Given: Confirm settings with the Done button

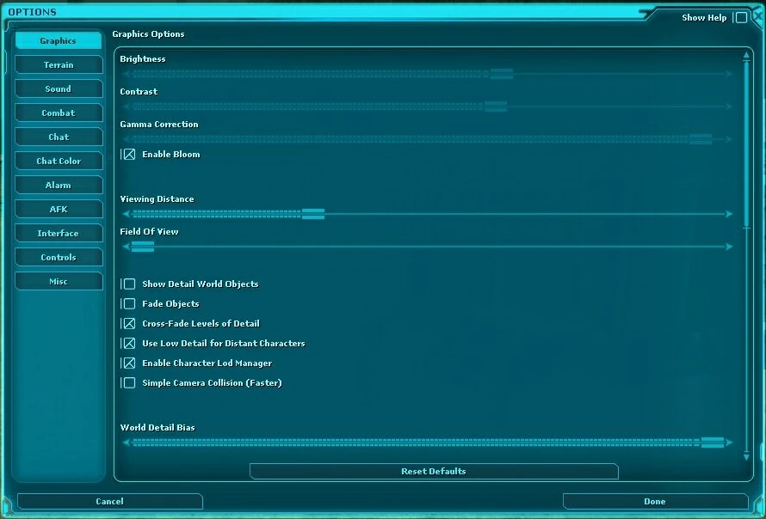Looking at the screenshot, I should [x=655, y=501].
